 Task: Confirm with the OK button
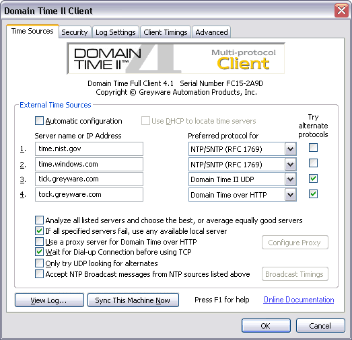tap(266, 326)
